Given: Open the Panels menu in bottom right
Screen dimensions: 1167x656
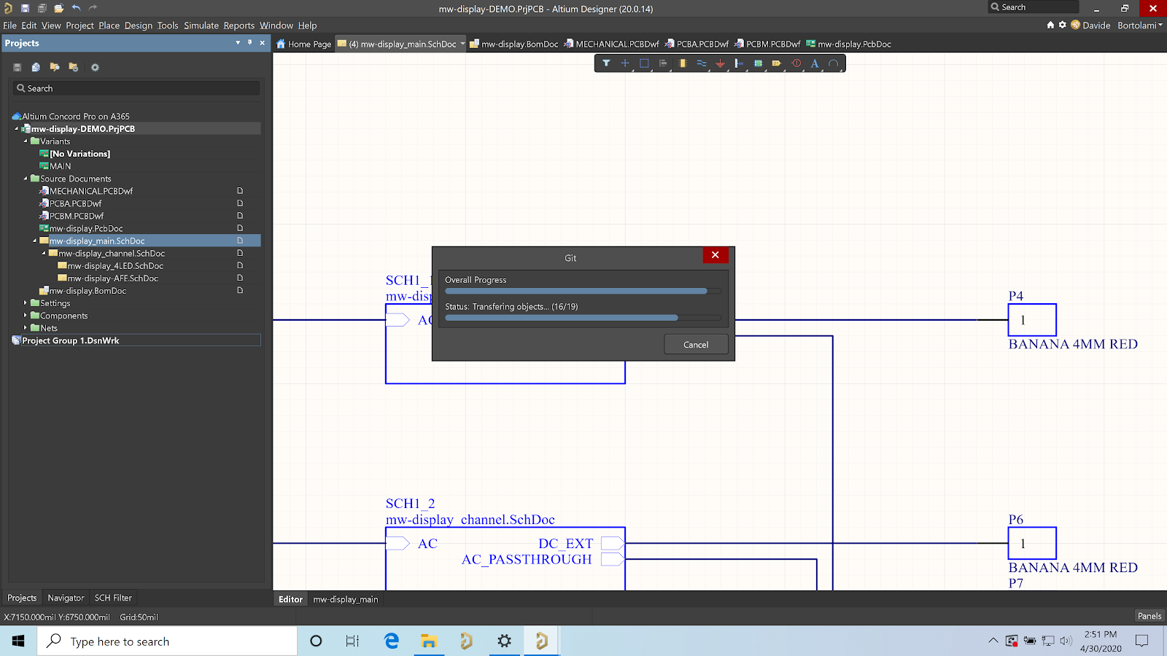Looking at the screenshot, I should [1149, 616].
